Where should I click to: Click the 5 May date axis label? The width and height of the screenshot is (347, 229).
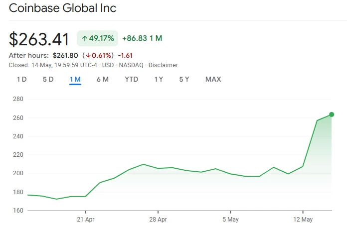(x=230, y=219)
